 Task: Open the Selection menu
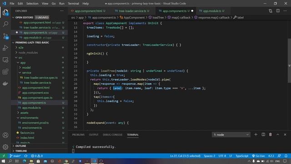point(32,4)
